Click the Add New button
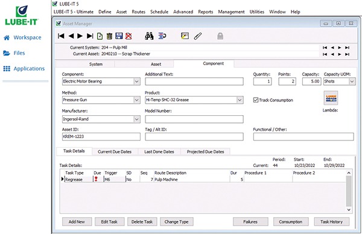Screen dimensions: 362x234 click(x=77, y=222)
